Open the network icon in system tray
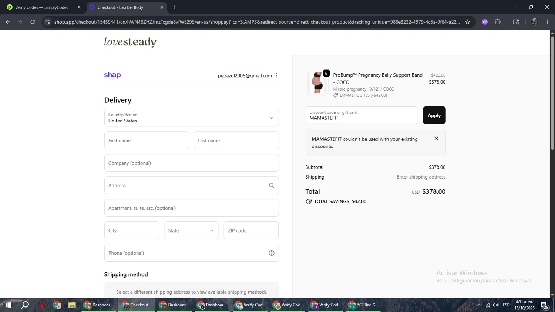The height and width of the screenshot is (312, 555). [x=488, y=305]
